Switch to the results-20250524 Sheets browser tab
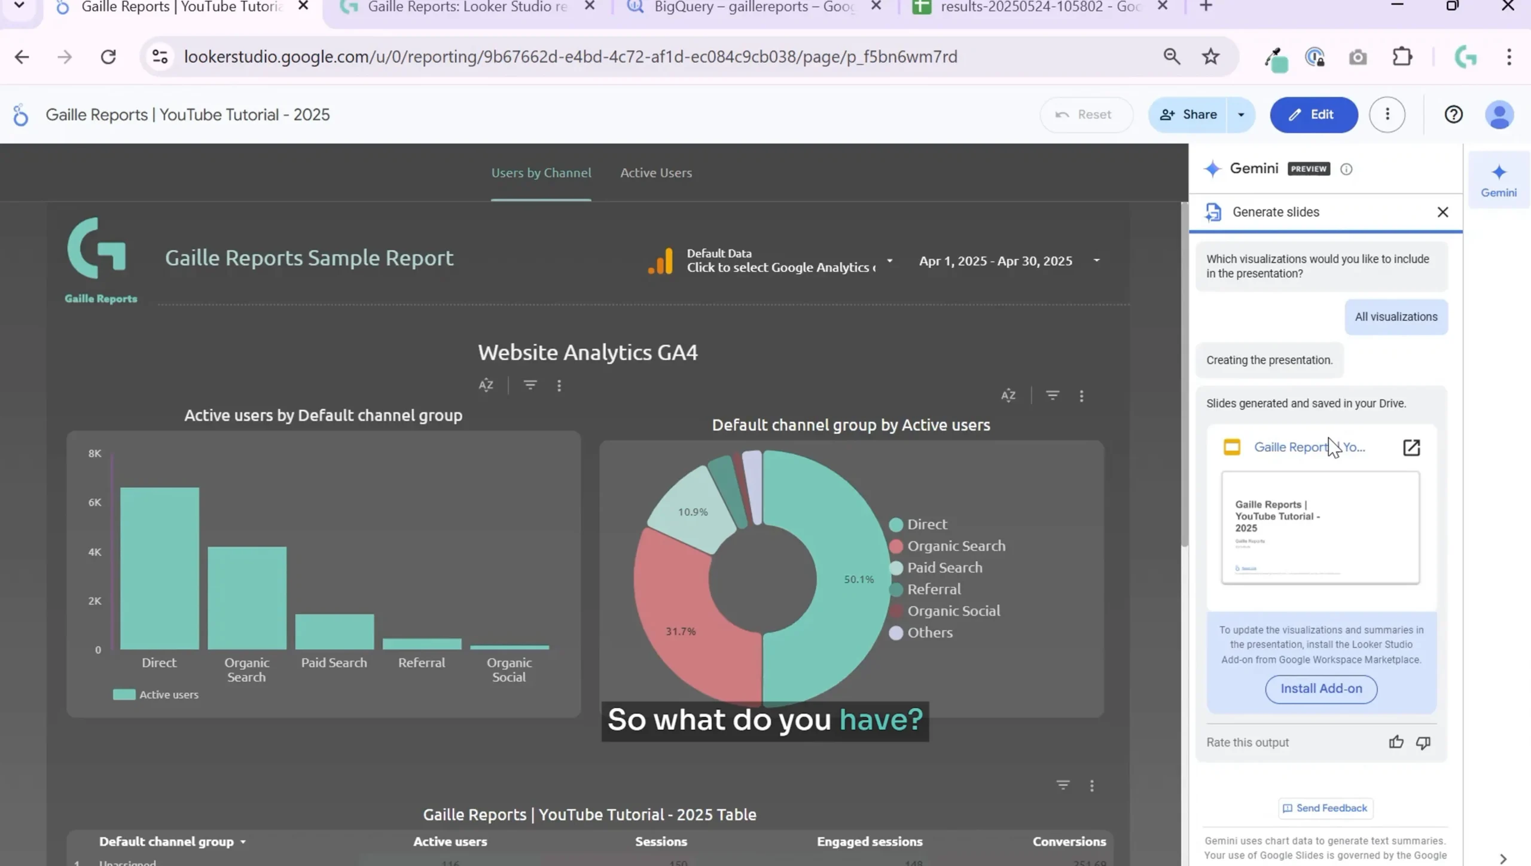Screen dimensions: 1531x866 (x=1041, y=7)
